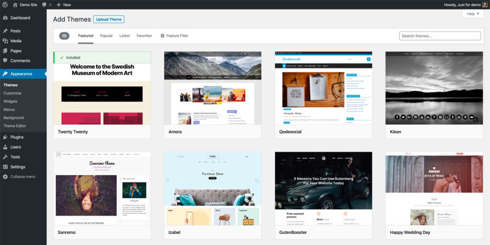Open Background submenu item
The height and width of the screenshot is (245, 490).
click(13, 118)
